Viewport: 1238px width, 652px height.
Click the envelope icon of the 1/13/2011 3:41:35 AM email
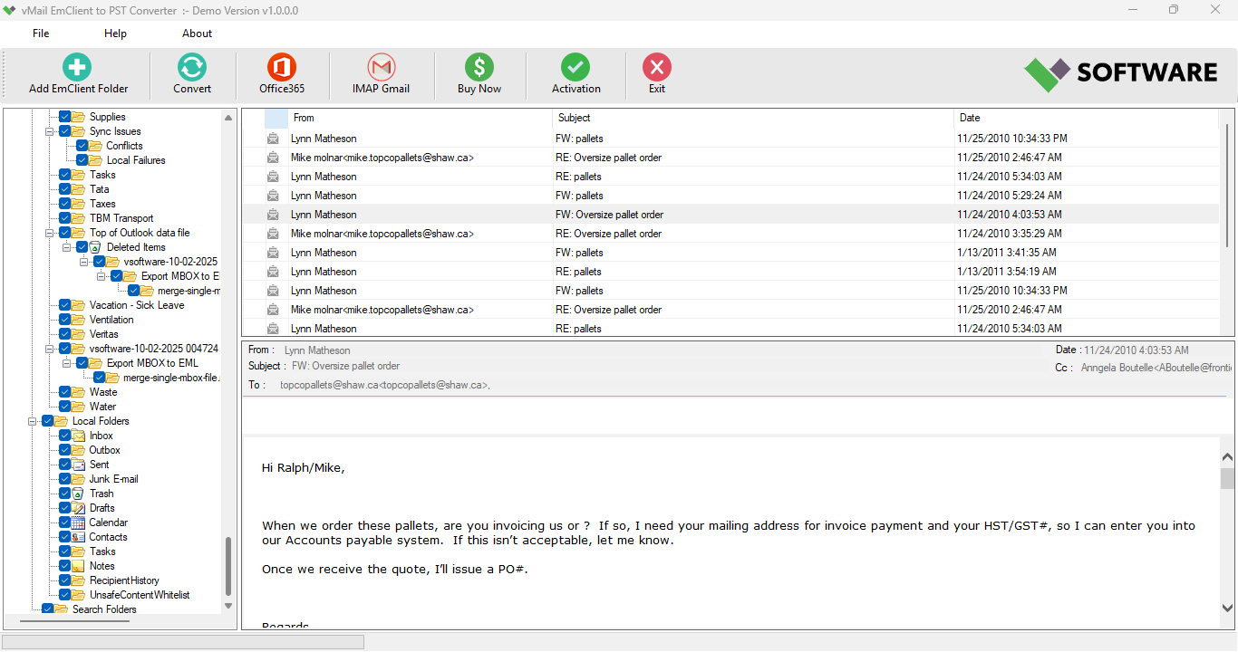pos(273,253)
